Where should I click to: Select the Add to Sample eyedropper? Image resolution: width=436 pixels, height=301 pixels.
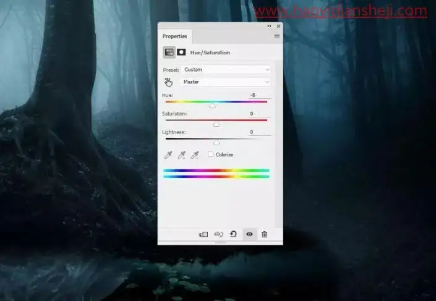(181, 155)
